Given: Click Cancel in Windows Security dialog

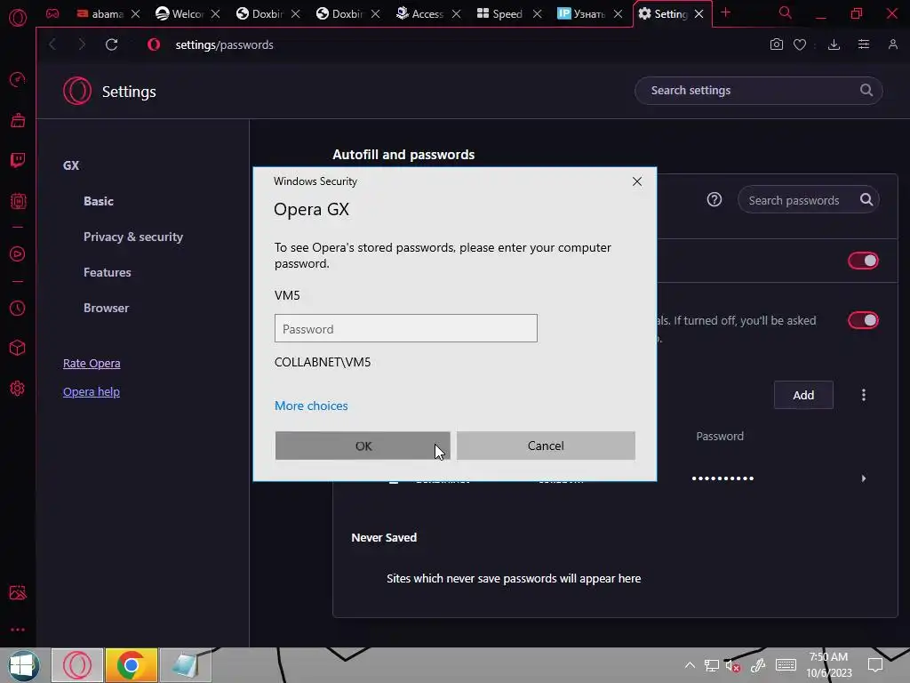Looking at the screenshot, I should 546,446.
